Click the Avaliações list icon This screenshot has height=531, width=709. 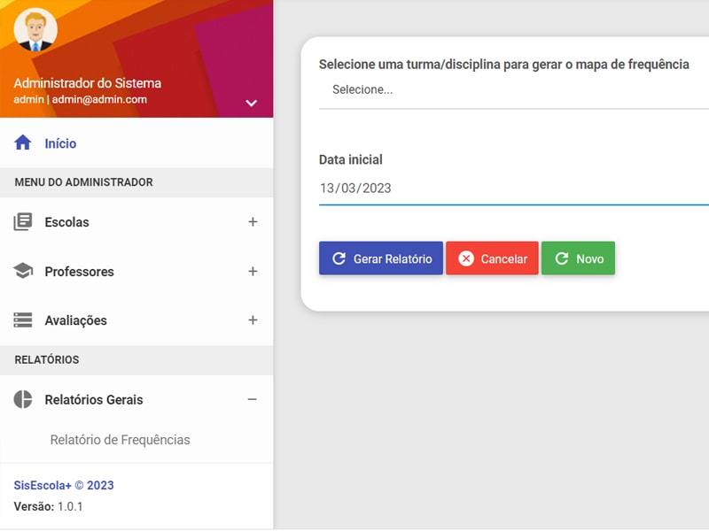click(x=23, y=320)
